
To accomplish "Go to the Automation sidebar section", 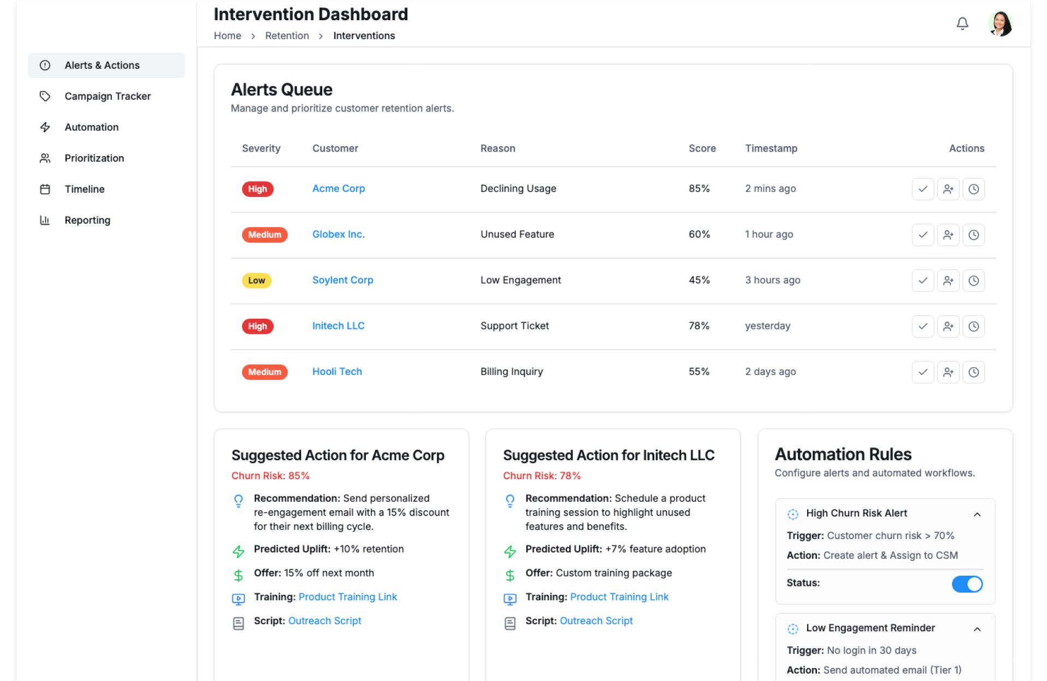I will 92,127.
